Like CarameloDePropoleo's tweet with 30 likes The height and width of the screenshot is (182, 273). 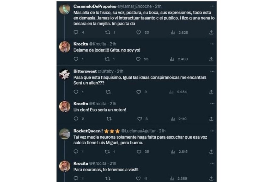[139, 32]
